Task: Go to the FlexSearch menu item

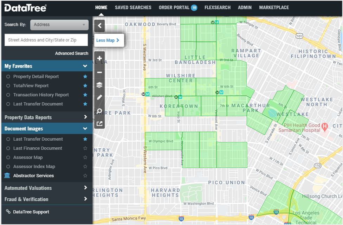Action: pyautogui.click(x=218, y=7)
